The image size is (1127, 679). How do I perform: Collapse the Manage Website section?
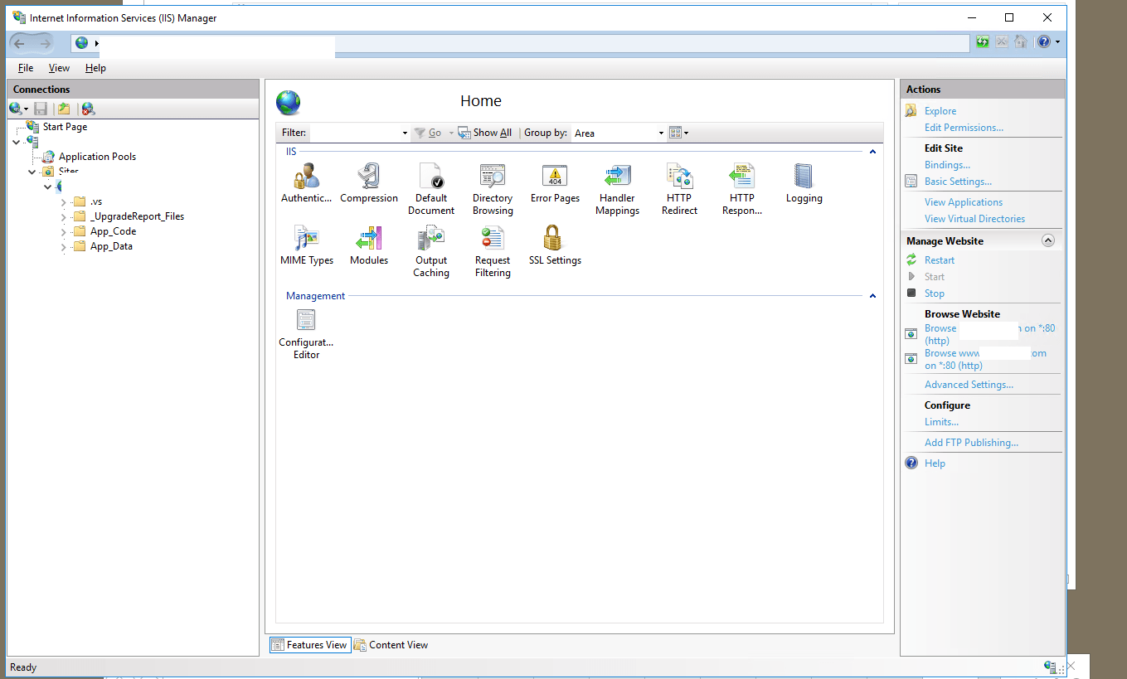pos(1048,240)
